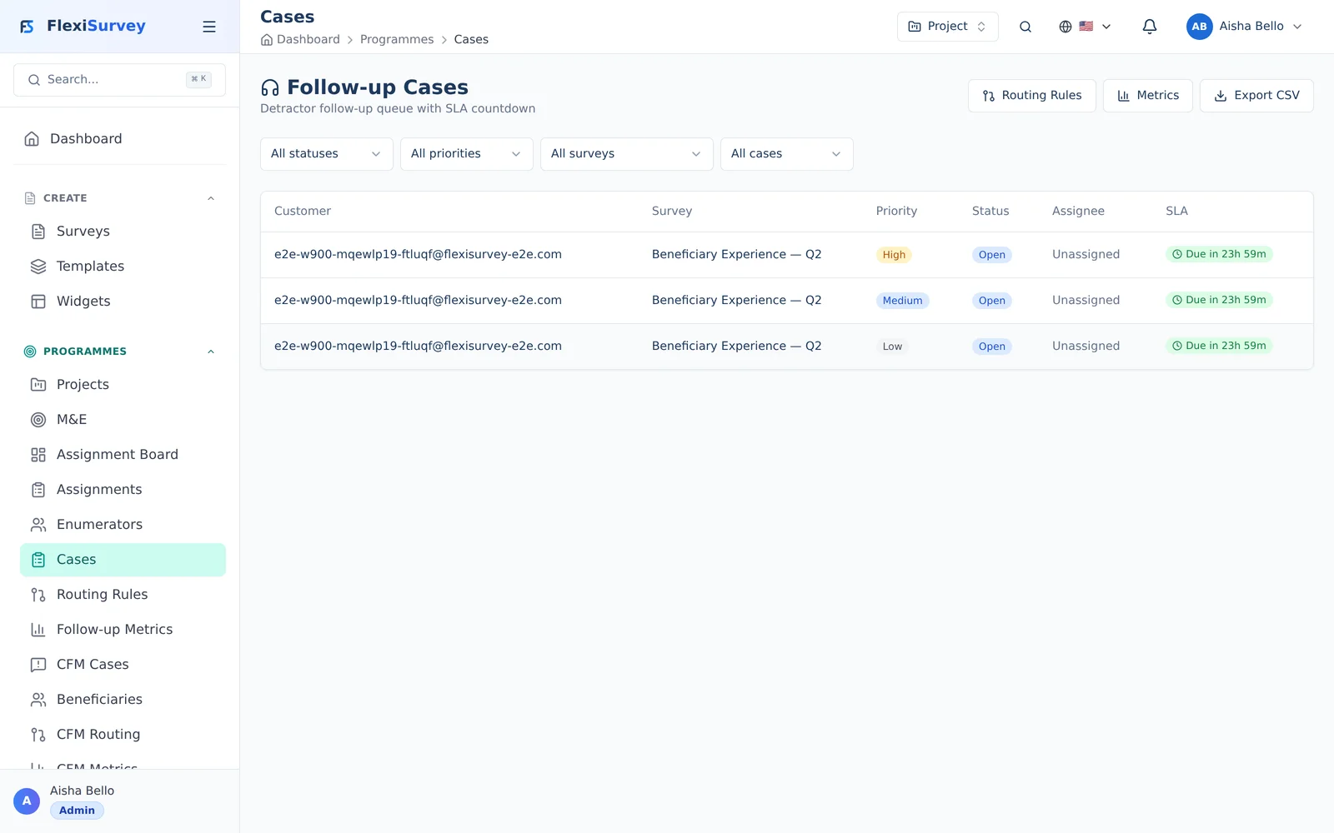Click the High priority badge
Viewport: 1334px width, 833px height.
(894, 255)
